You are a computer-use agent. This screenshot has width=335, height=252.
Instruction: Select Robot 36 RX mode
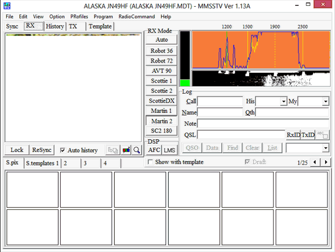(161, 51)
